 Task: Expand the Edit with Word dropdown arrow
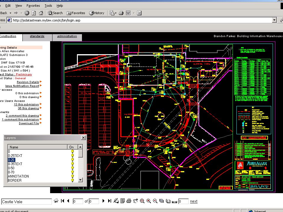click(x=134, y=13)
